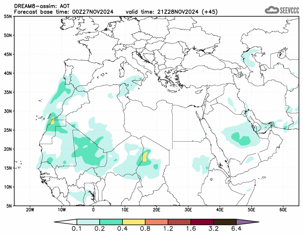Click the '0.1' colorbar value
The height and width of the screenshot is (235, 303).
point(77,229)
